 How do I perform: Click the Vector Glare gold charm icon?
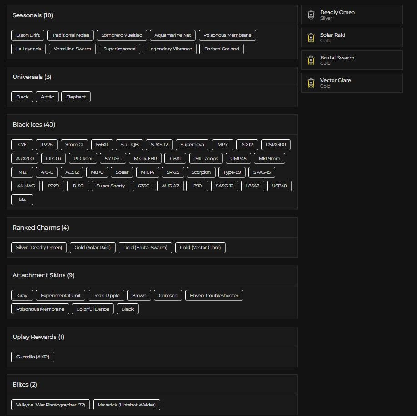pos(311,83)
